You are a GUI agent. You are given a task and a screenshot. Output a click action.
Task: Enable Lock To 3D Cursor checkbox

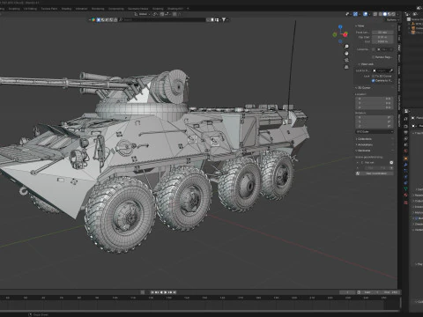coord(373,76)
